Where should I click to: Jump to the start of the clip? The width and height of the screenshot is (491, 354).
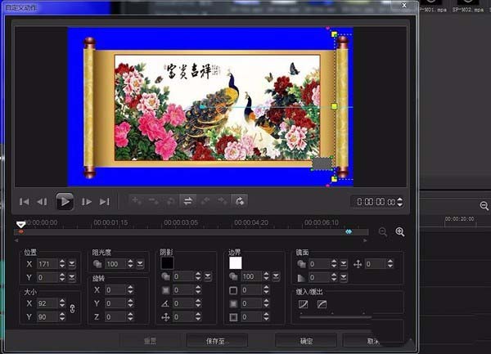coord(24,202)
